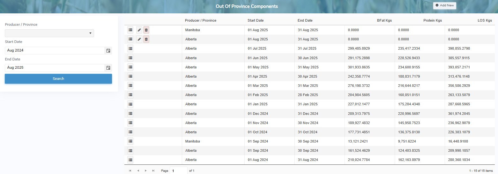Expand the Producer / Province dropdown

pos(49,33)
